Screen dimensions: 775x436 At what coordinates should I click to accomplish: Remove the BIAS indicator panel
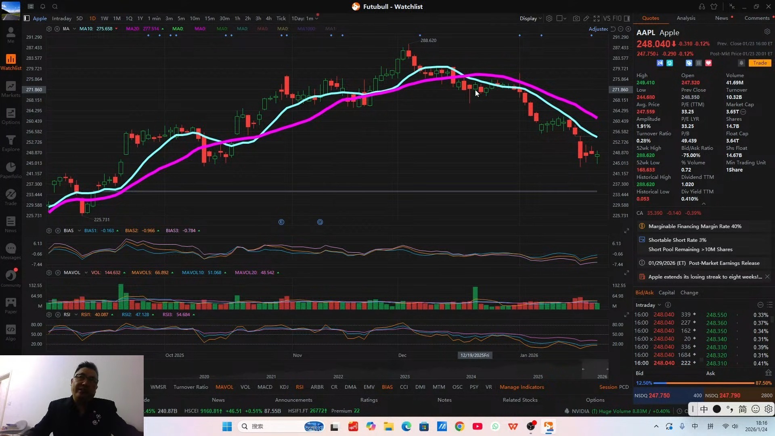(58, 231)
